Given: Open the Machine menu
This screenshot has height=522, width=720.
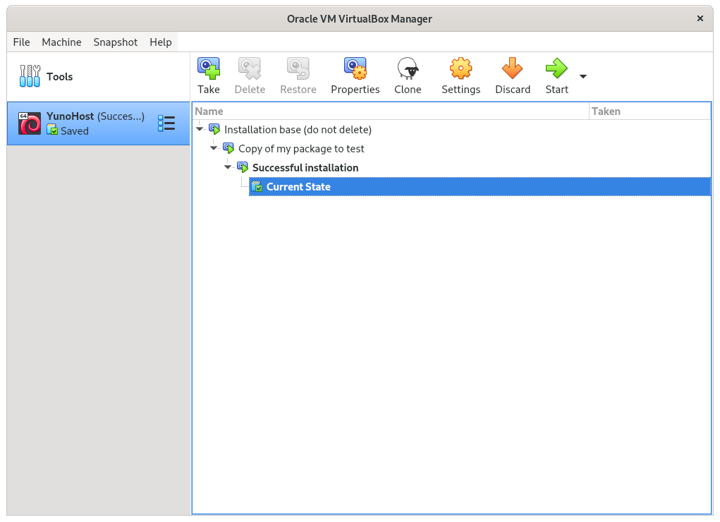Looking at the screenshot, I should point(61,42).
